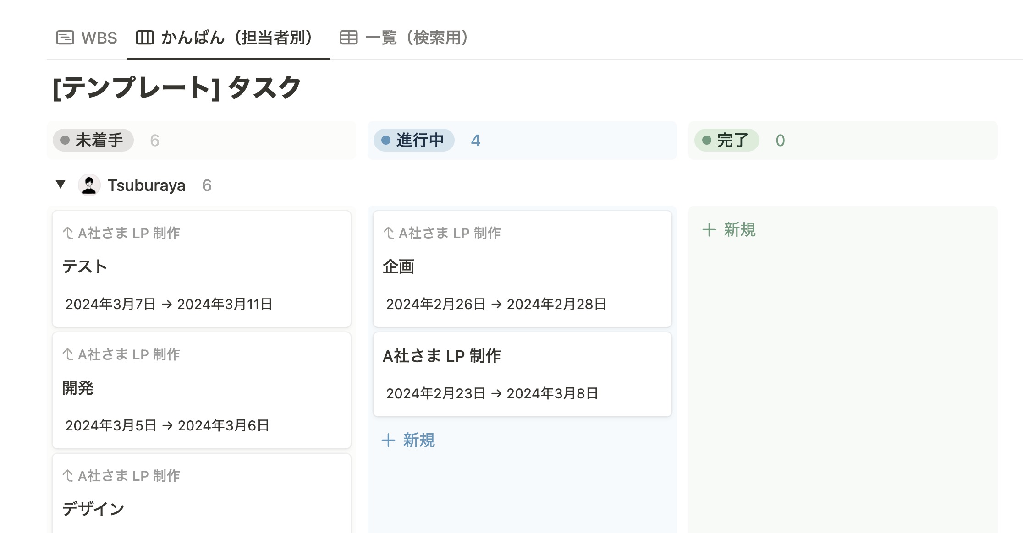
Task: Click the [テンプレート] タスク database title
Action: pyautogui.click(x=177, y=87)
